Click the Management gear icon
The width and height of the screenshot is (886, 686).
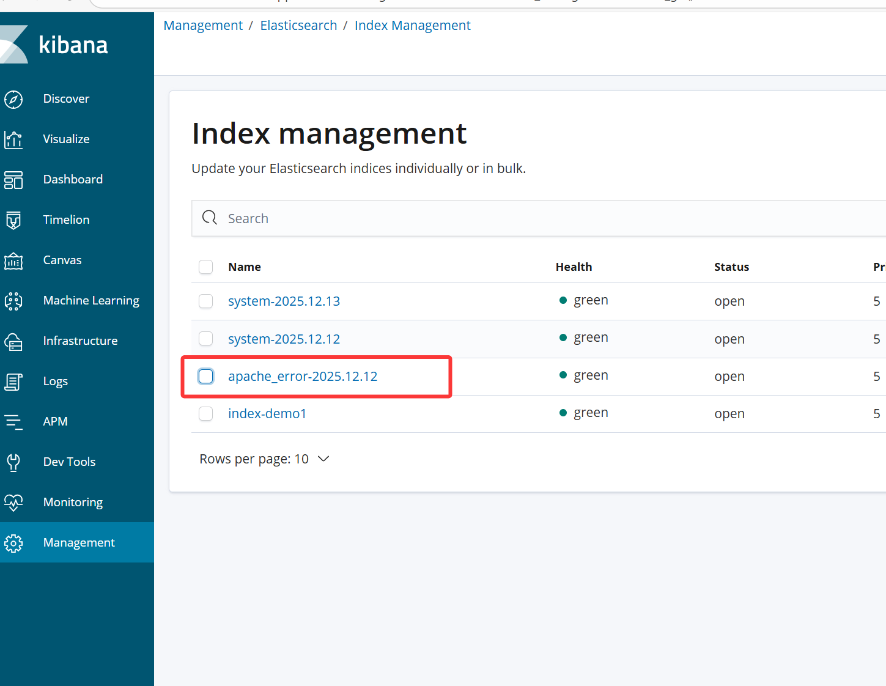pyautogui.click(x=13, y=543)
